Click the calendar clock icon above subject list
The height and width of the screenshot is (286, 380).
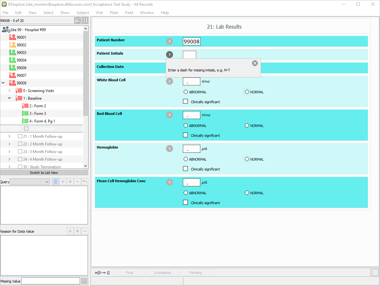[x=77, y=21]
